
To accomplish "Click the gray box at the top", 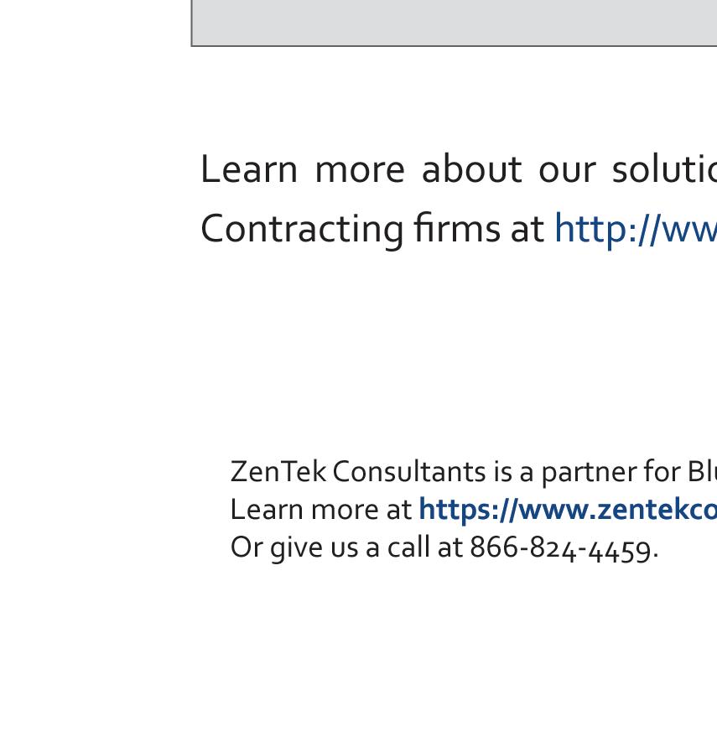I will pyautogui.click(x=455, y=22).
